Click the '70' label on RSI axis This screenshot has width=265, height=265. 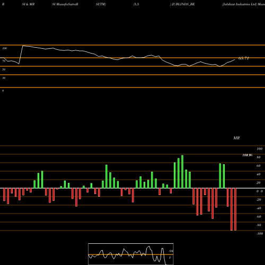pos(4,61)
